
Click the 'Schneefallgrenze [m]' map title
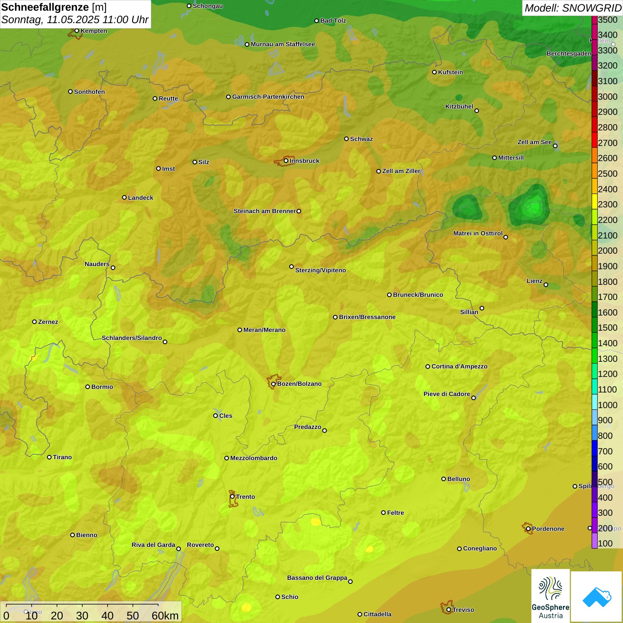[54, 7]
